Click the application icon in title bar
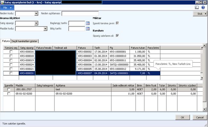Screen dimensions: 208x127 (x=2, y=2)
